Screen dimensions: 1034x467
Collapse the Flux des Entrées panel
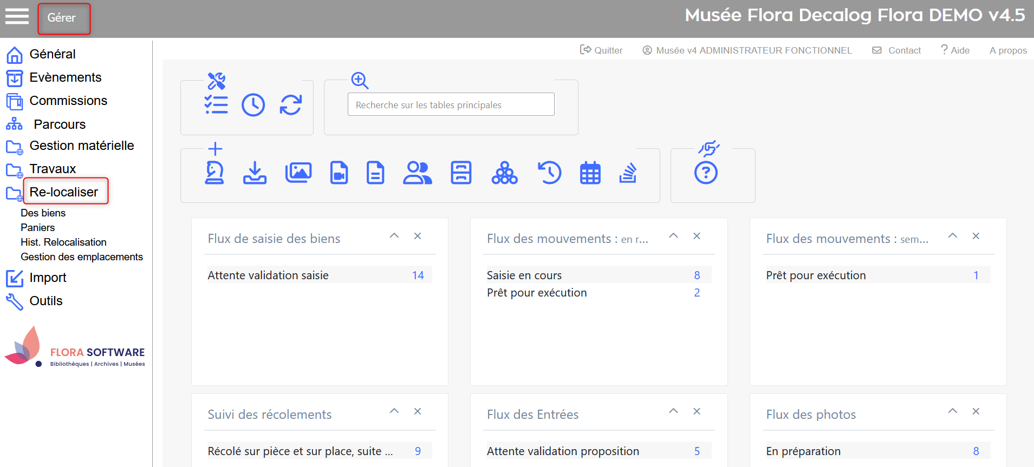(x=673, y=411)
